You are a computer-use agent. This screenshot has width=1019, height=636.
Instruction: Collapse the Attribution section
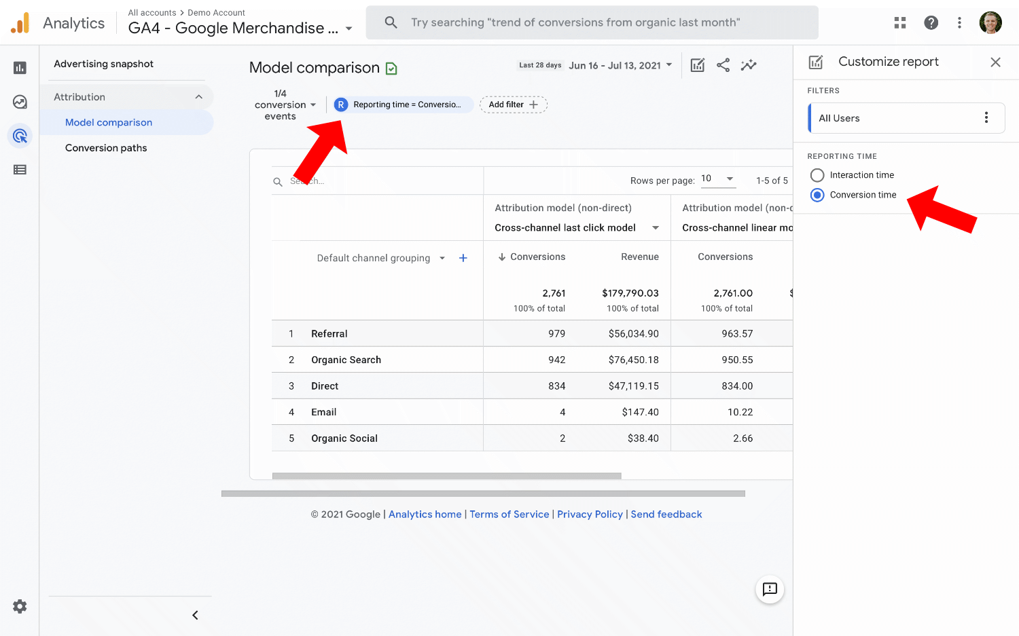tap(199, 97)
